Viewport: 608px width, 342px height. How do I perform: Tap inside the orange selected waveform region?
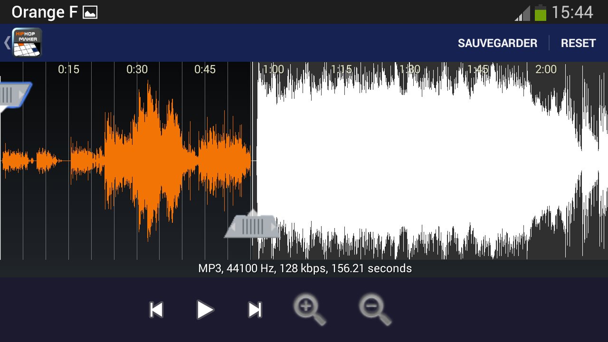click(x=142, y=161)
